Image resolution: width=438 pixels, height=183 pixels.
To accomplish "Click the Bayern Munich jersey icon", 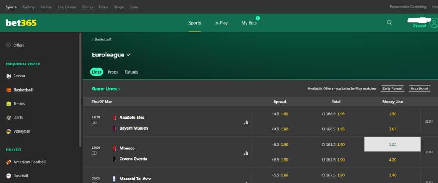I will click(x=114, y=128).
